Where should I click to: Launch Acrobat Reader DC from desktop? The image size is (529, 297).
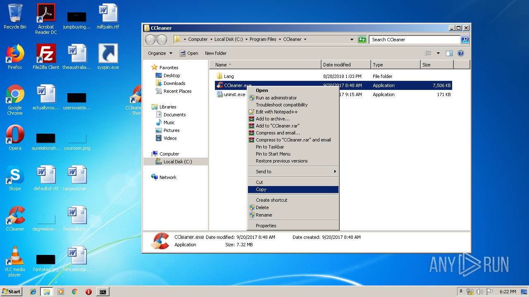click(46, 19)
